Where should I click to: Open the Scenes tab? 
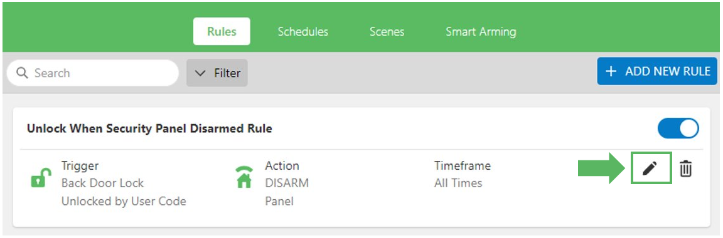pyautogui.click(x=387, y=32)
